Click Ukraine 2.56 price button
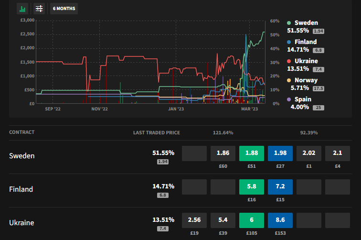The height and width of the screenshot is (240, 361). click(x=194, y=220)
